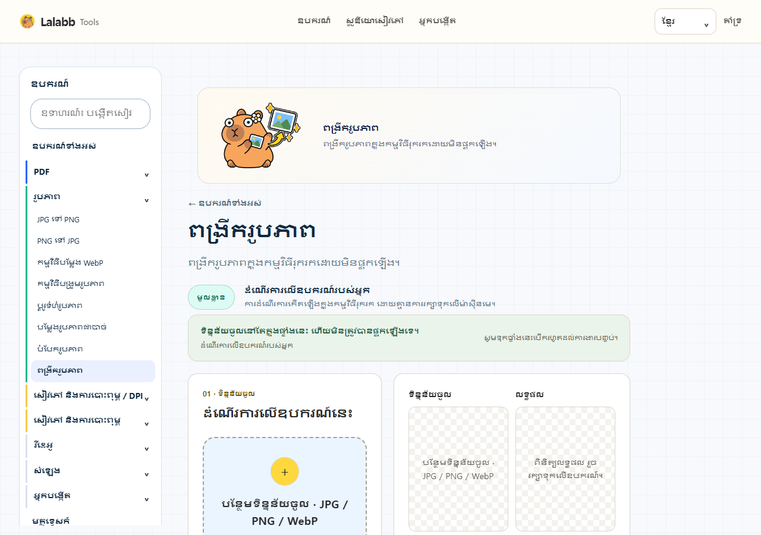This screenshot has width=761, height=535.
Task: Click the yellow plus upload button
Action: pos(285,471)
